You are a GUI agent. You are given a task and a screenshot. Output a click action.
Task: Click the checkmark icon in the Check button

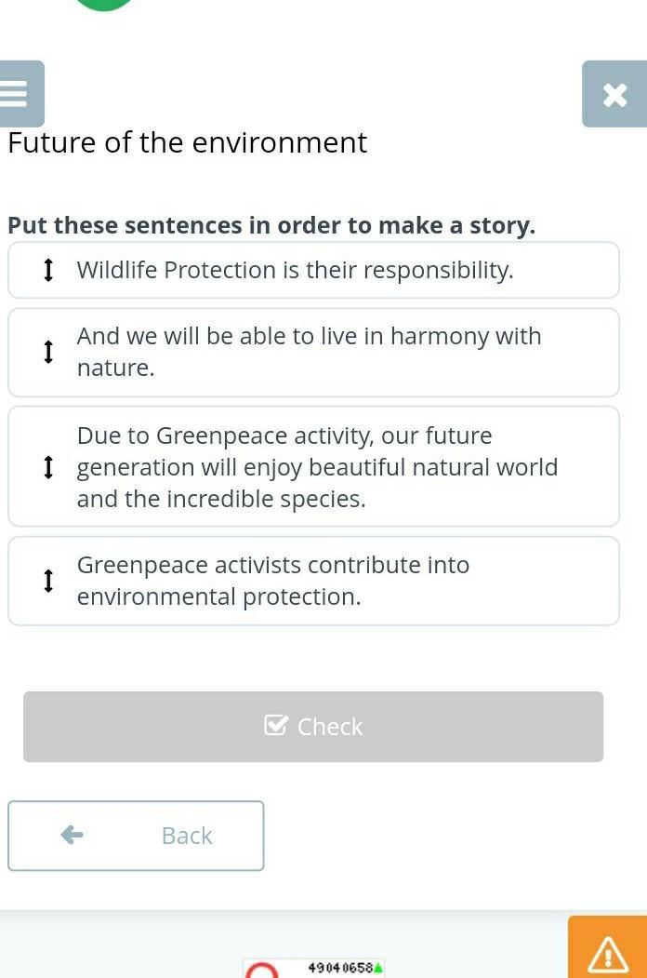(x=276, y=726)
